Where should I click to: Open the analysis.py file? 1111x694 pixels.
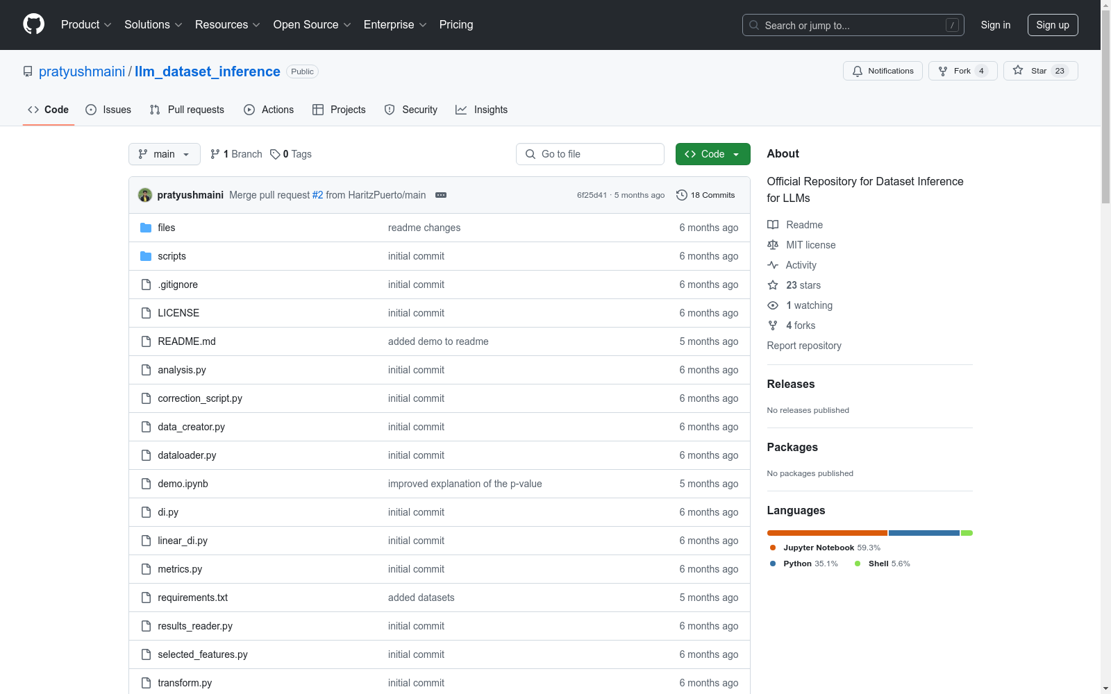coord(182,370)
